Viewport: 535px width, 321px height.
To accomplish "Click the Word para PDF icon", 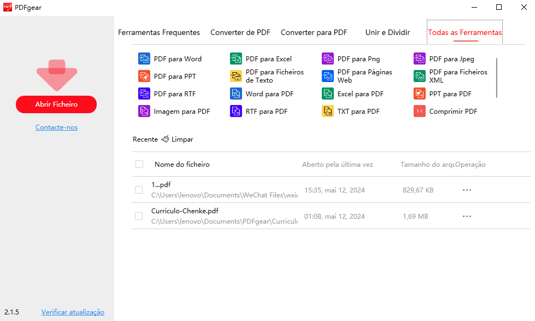I will point(236,94).
